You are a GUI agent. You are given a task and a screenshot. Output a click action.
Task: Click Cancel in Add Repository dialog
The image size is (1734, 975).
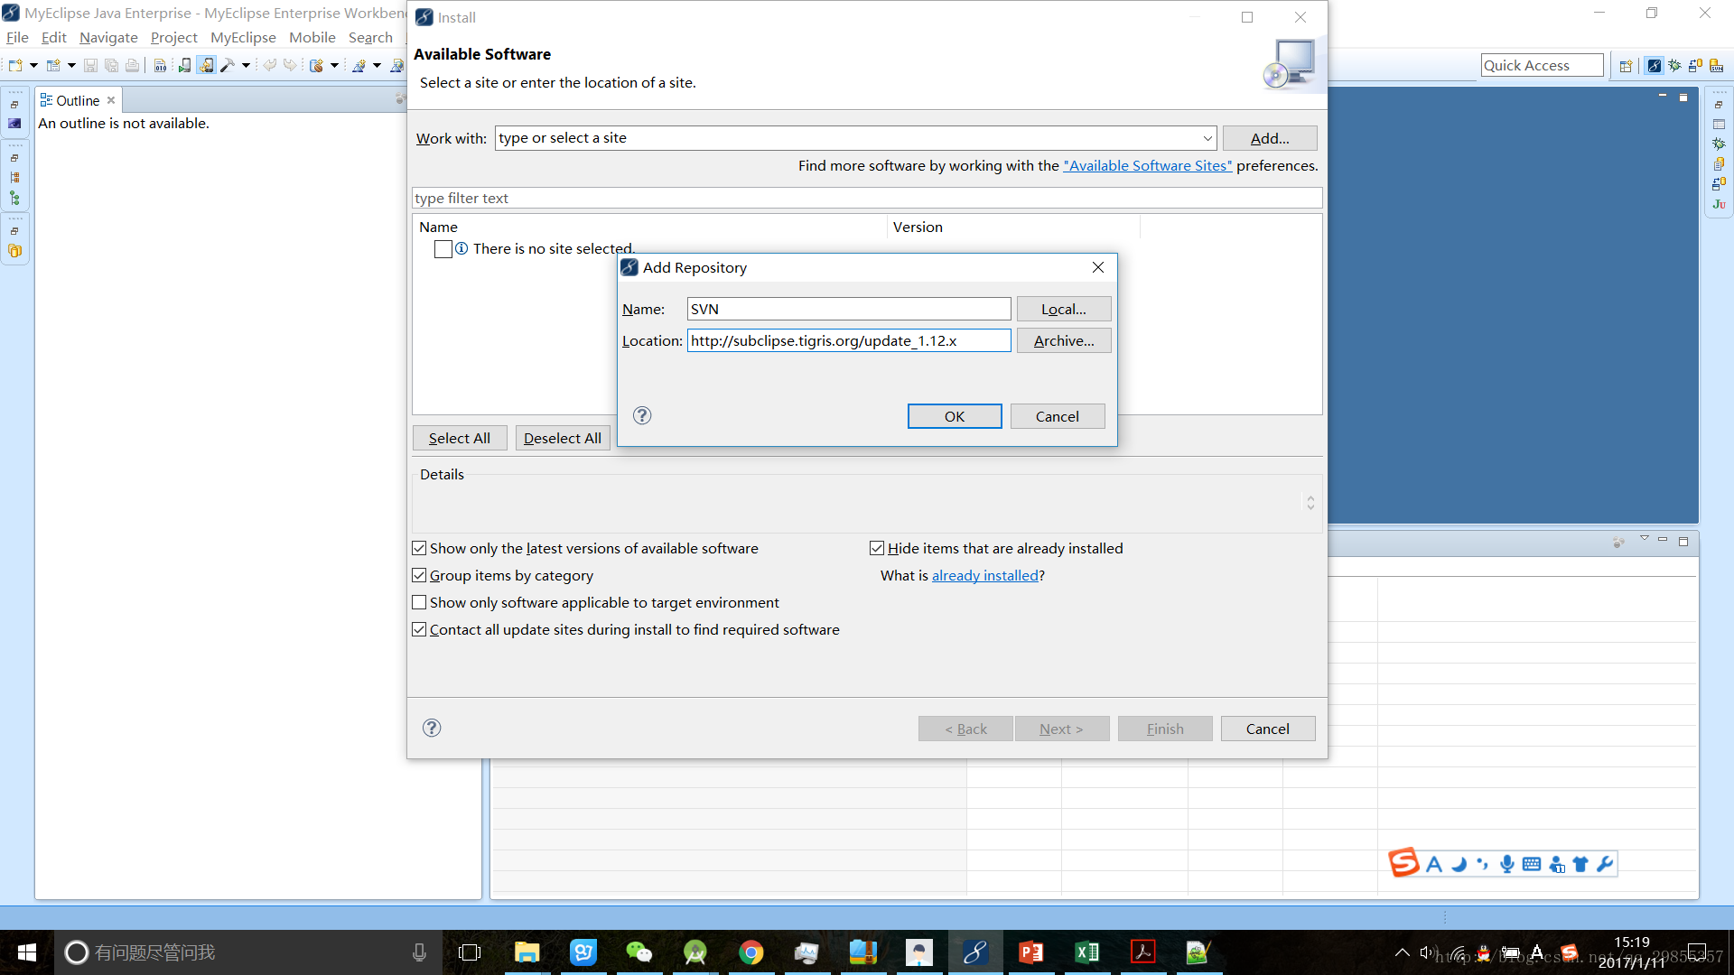point(1058,416)
